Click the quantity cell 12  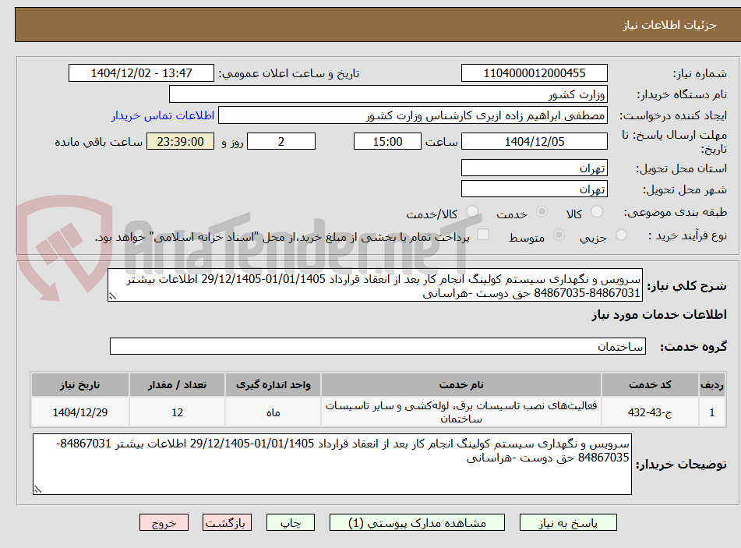[x=177, y=412]
